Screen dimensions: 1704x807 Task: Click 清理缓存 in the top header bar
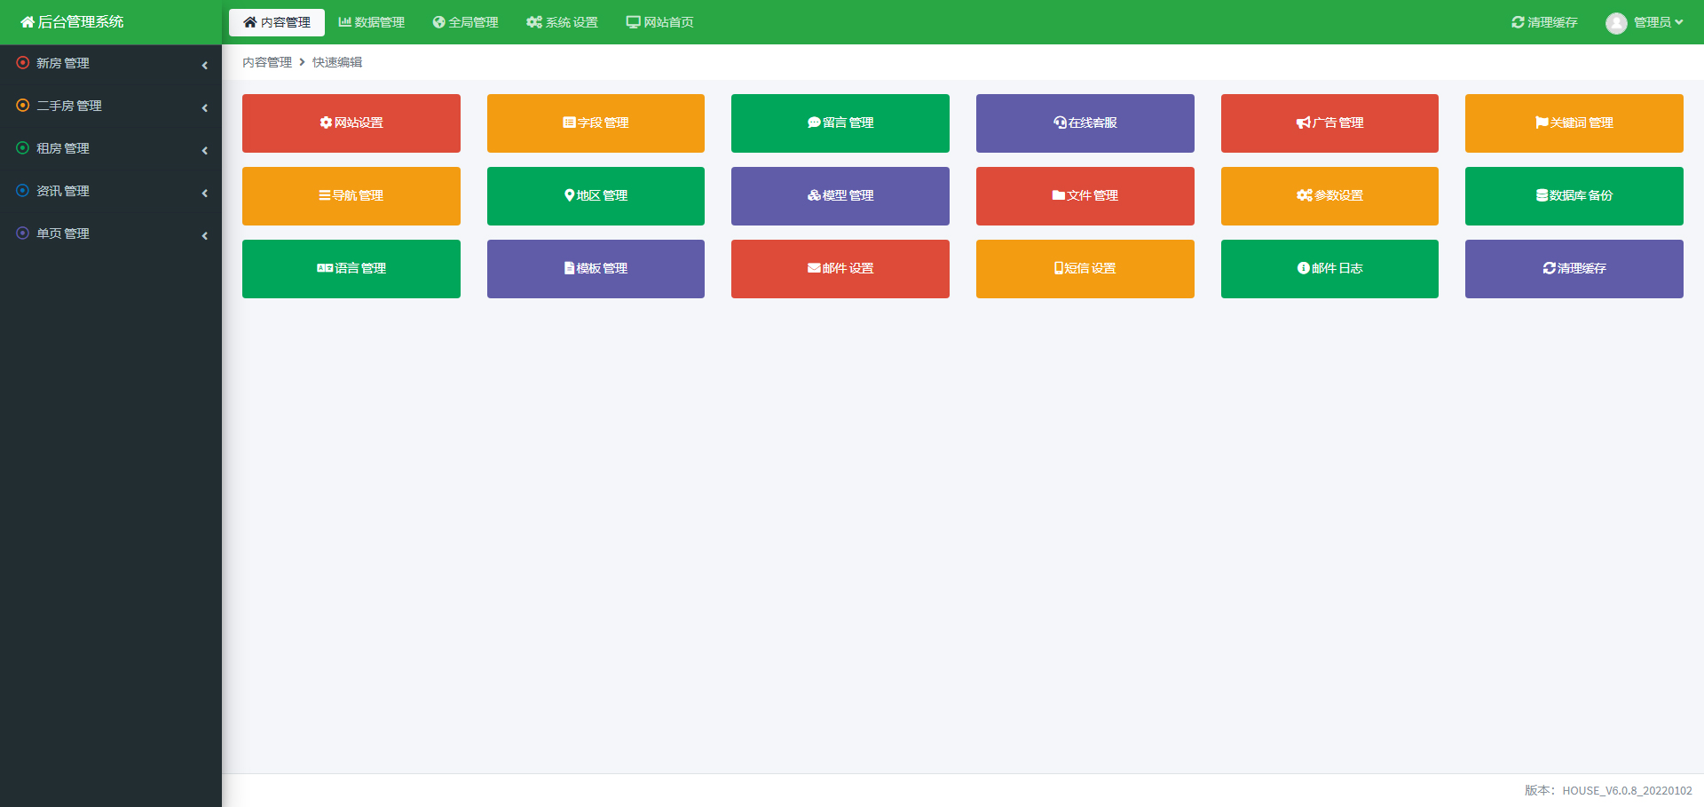(1544, 22)
